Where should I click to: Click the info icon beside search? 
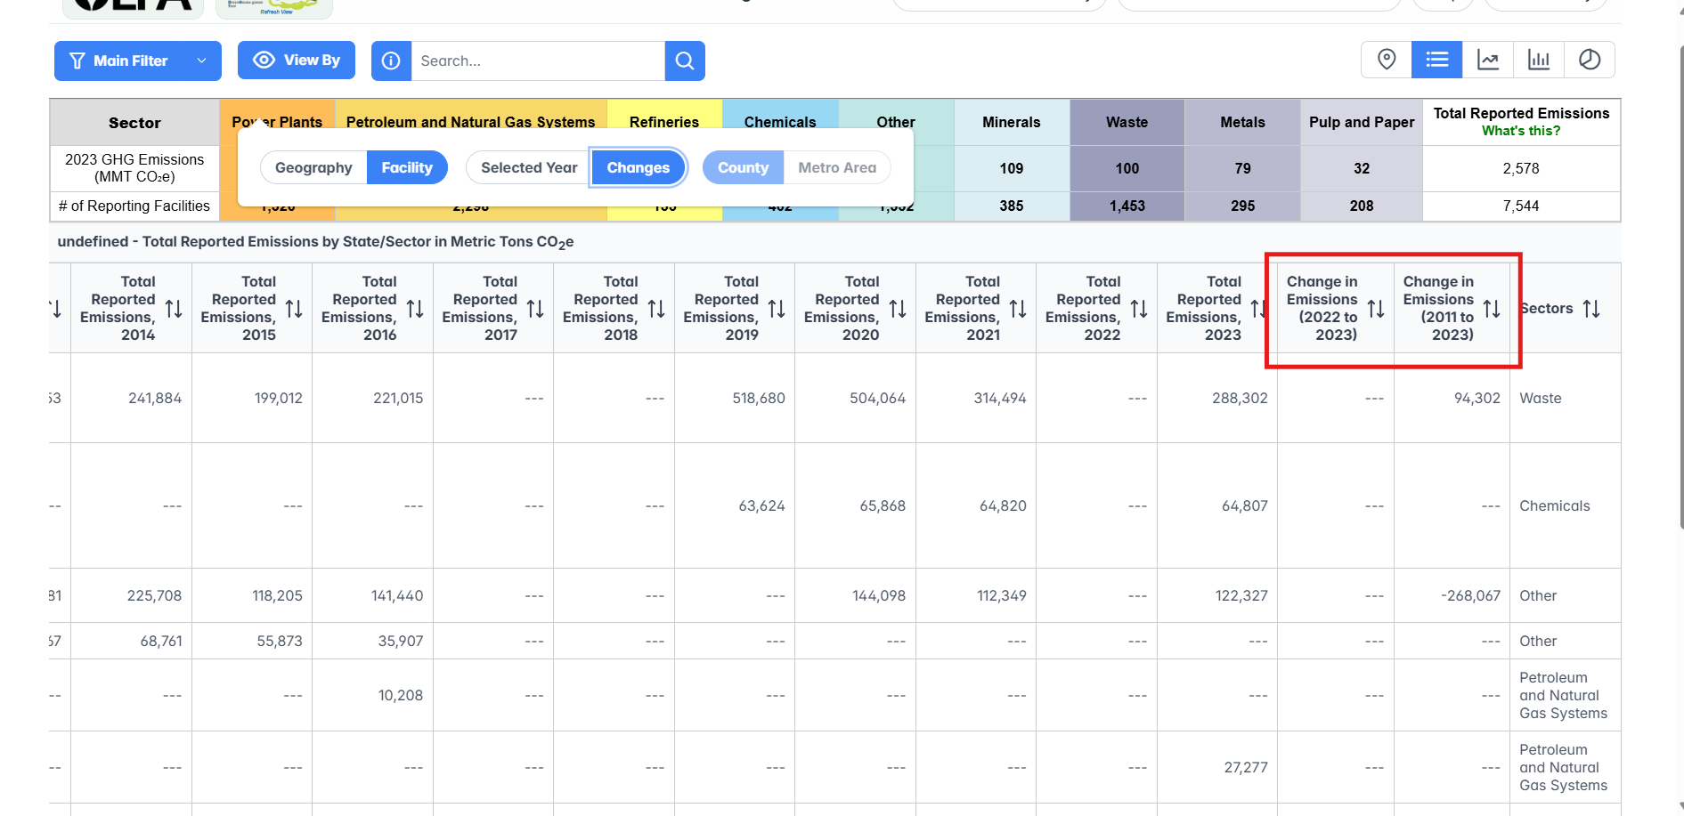tap(391, 61)
